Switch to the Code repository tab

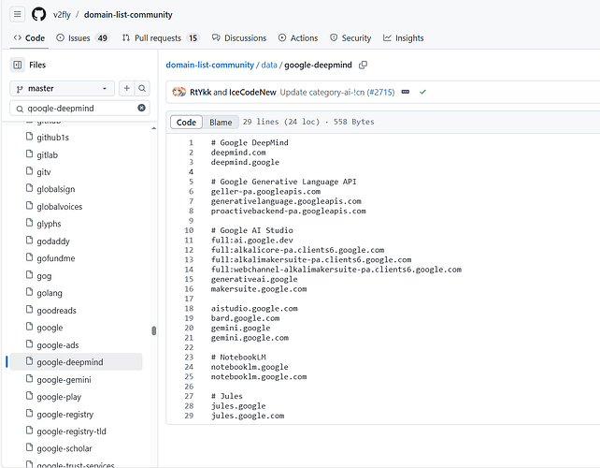point(29,38)
